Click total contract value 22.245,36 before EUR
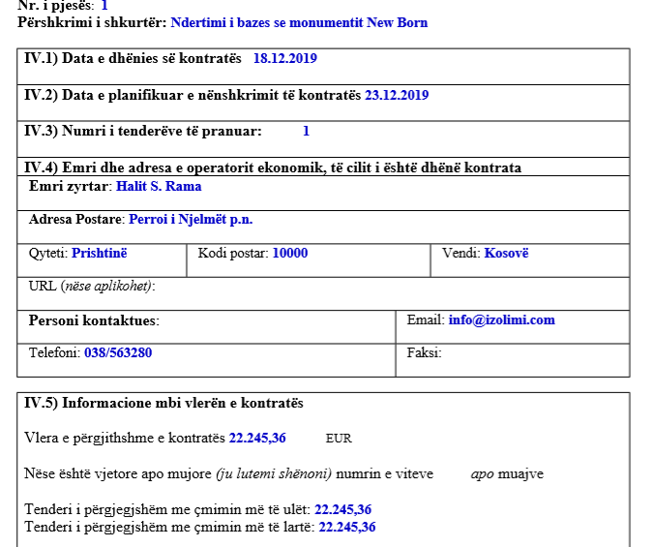 pos(257,438)
